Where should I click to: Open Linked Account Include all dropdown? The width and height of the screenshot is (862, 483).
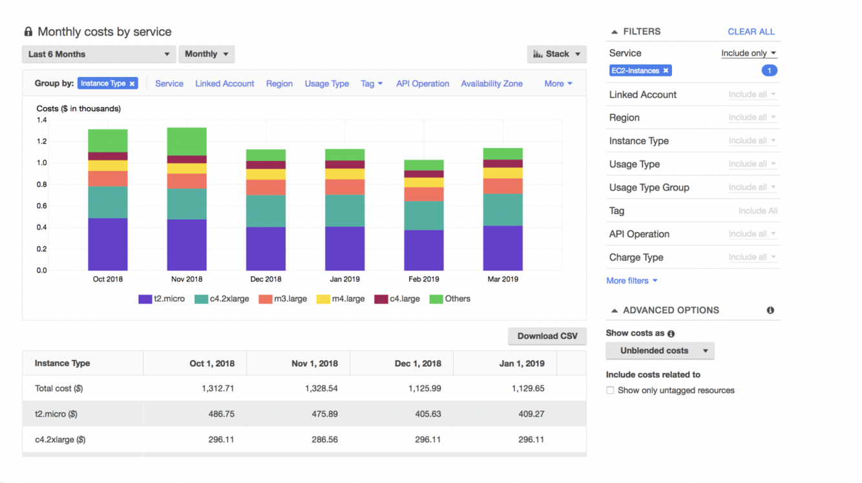(752, 94)
